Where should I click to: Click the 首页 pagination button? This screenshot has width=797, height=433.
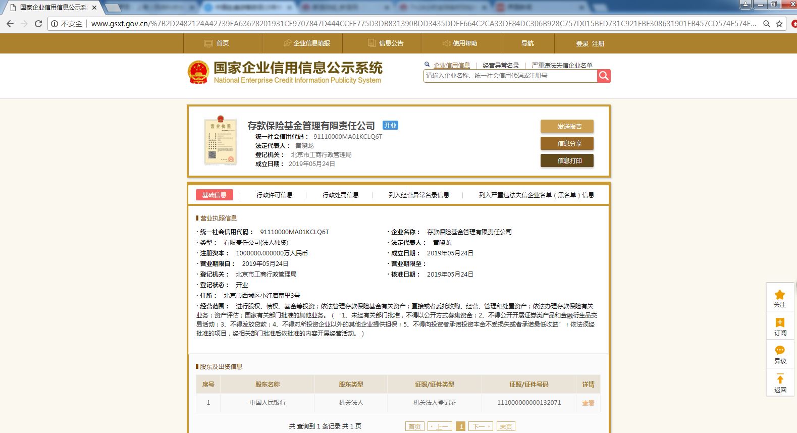pyautogui.click(x=415, y=426)
